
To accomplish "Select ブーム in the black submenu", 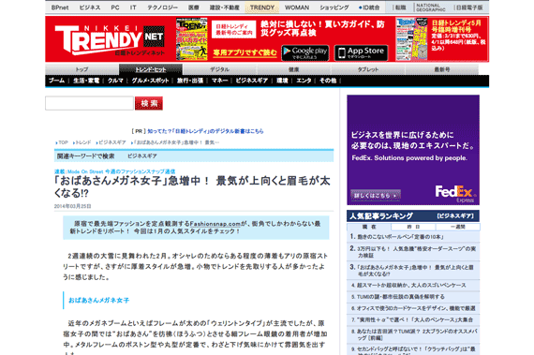I will click(x=56, y=81).
